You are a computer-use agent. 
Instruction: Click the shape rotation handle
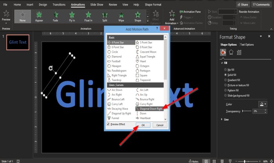click(x=50, y=68)
